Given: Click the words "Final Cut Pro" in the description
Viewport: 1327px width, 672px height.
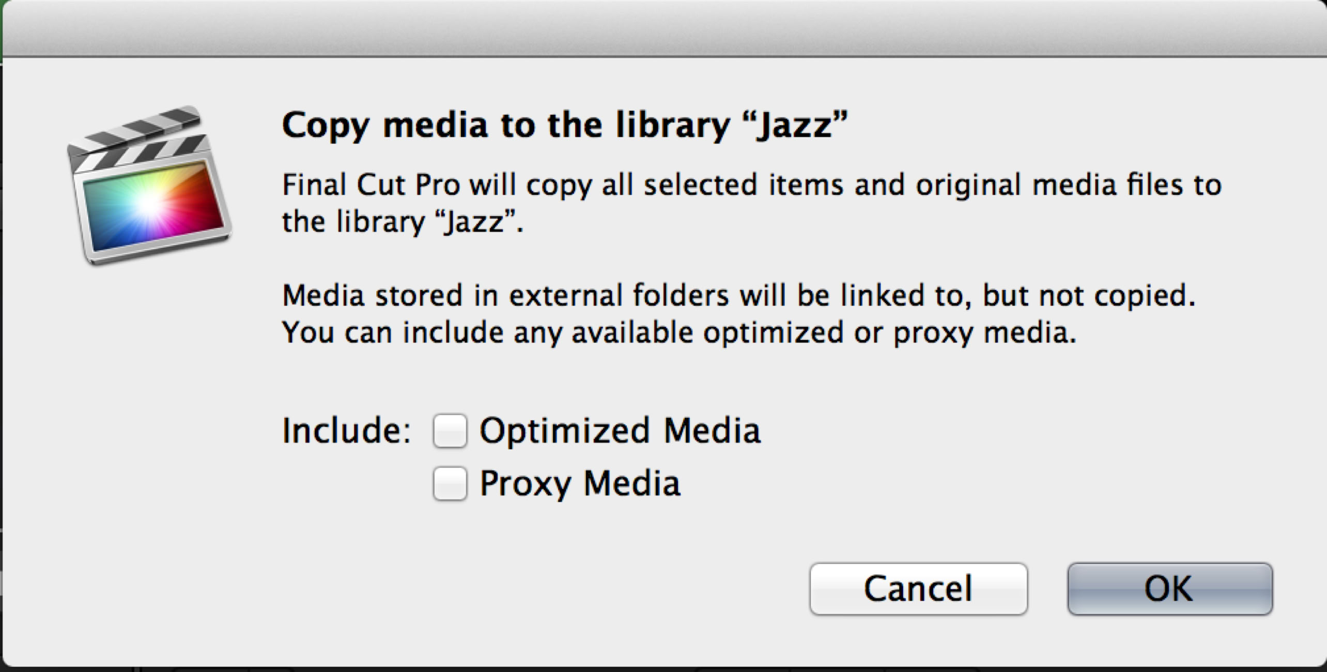Looking at the screenshot, I should pos(371,185).
